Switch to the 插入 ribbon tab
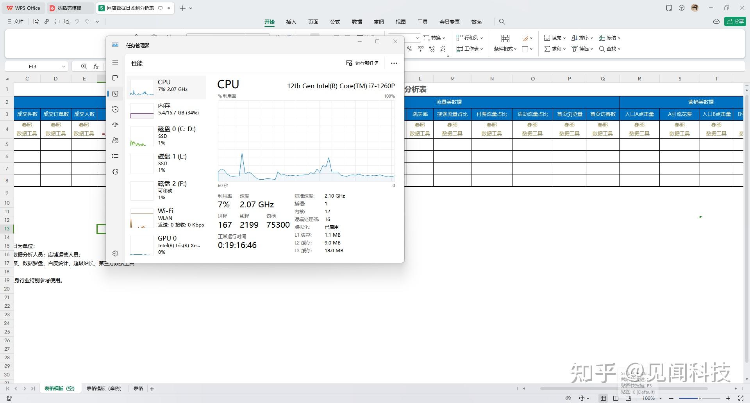The height and width of the screenshot is (403, 750). (x=291, y=22)
